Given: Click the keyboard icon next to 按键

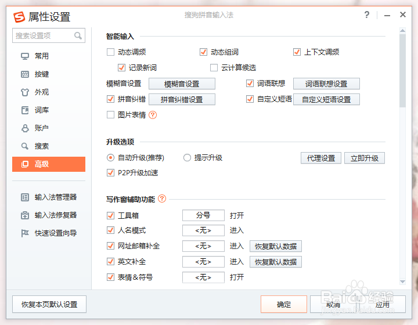Looking at the screenshot, I should tap(25, 74).
